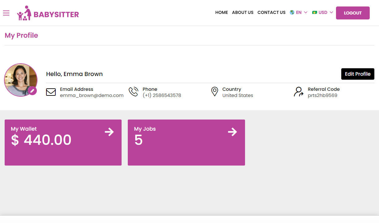Image resolution: width=379 pixels, height=223 pixels.
Task: Click the LOGOUT button
Action: point(353,13)
